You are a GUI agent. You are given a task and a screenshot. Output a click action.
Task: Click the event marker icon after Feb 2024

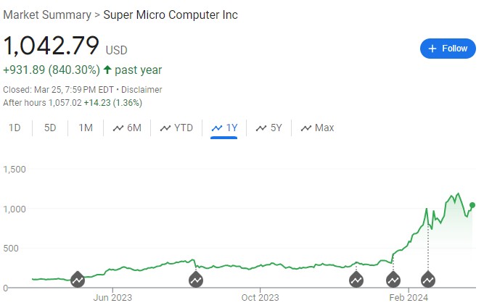428,279
